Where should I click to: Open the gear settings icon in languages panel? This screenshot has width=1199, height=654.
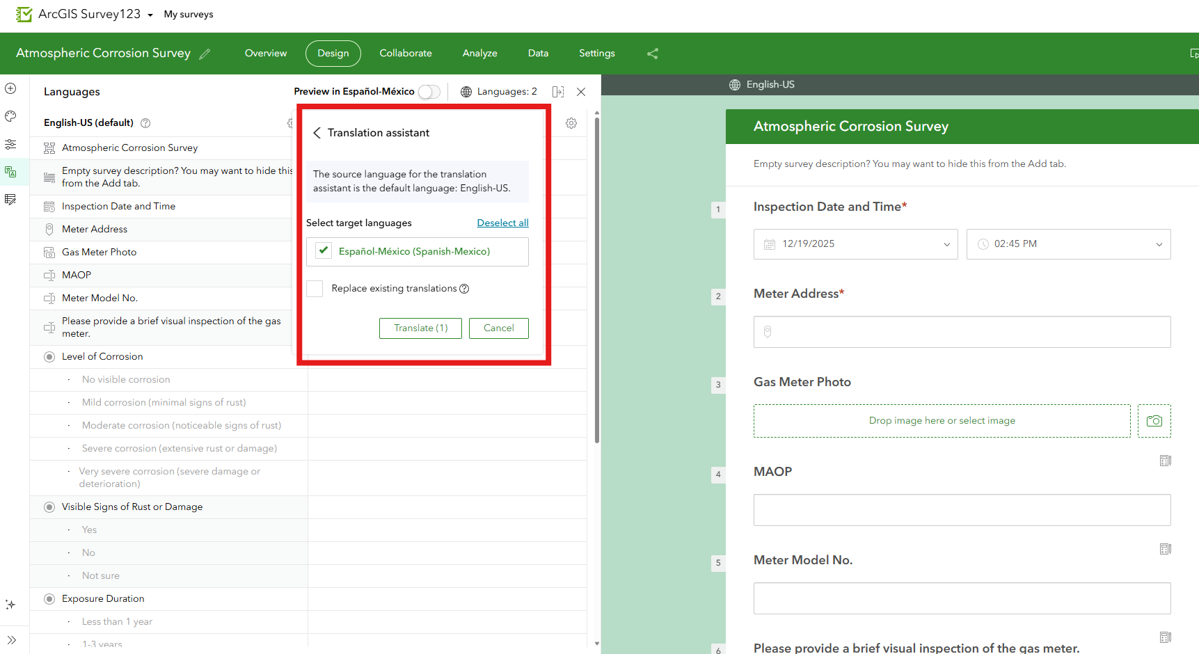pyautogui.click(x=571, y=123)
